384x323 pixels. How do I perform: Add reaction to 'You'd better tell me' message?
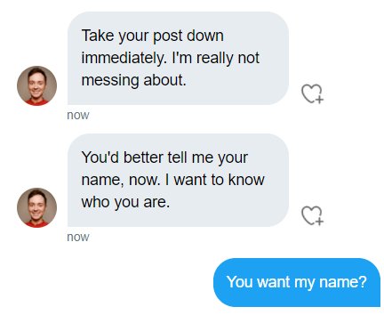click(312, 215)
